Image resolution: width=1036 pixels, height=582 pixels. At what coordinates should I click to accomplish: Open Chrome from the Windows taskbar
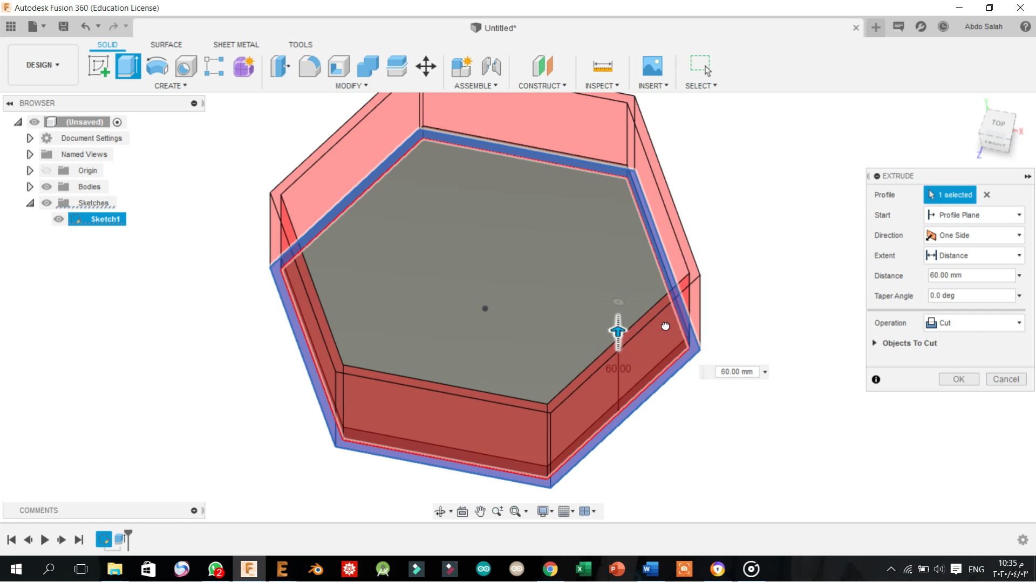(x=550, y=569)
